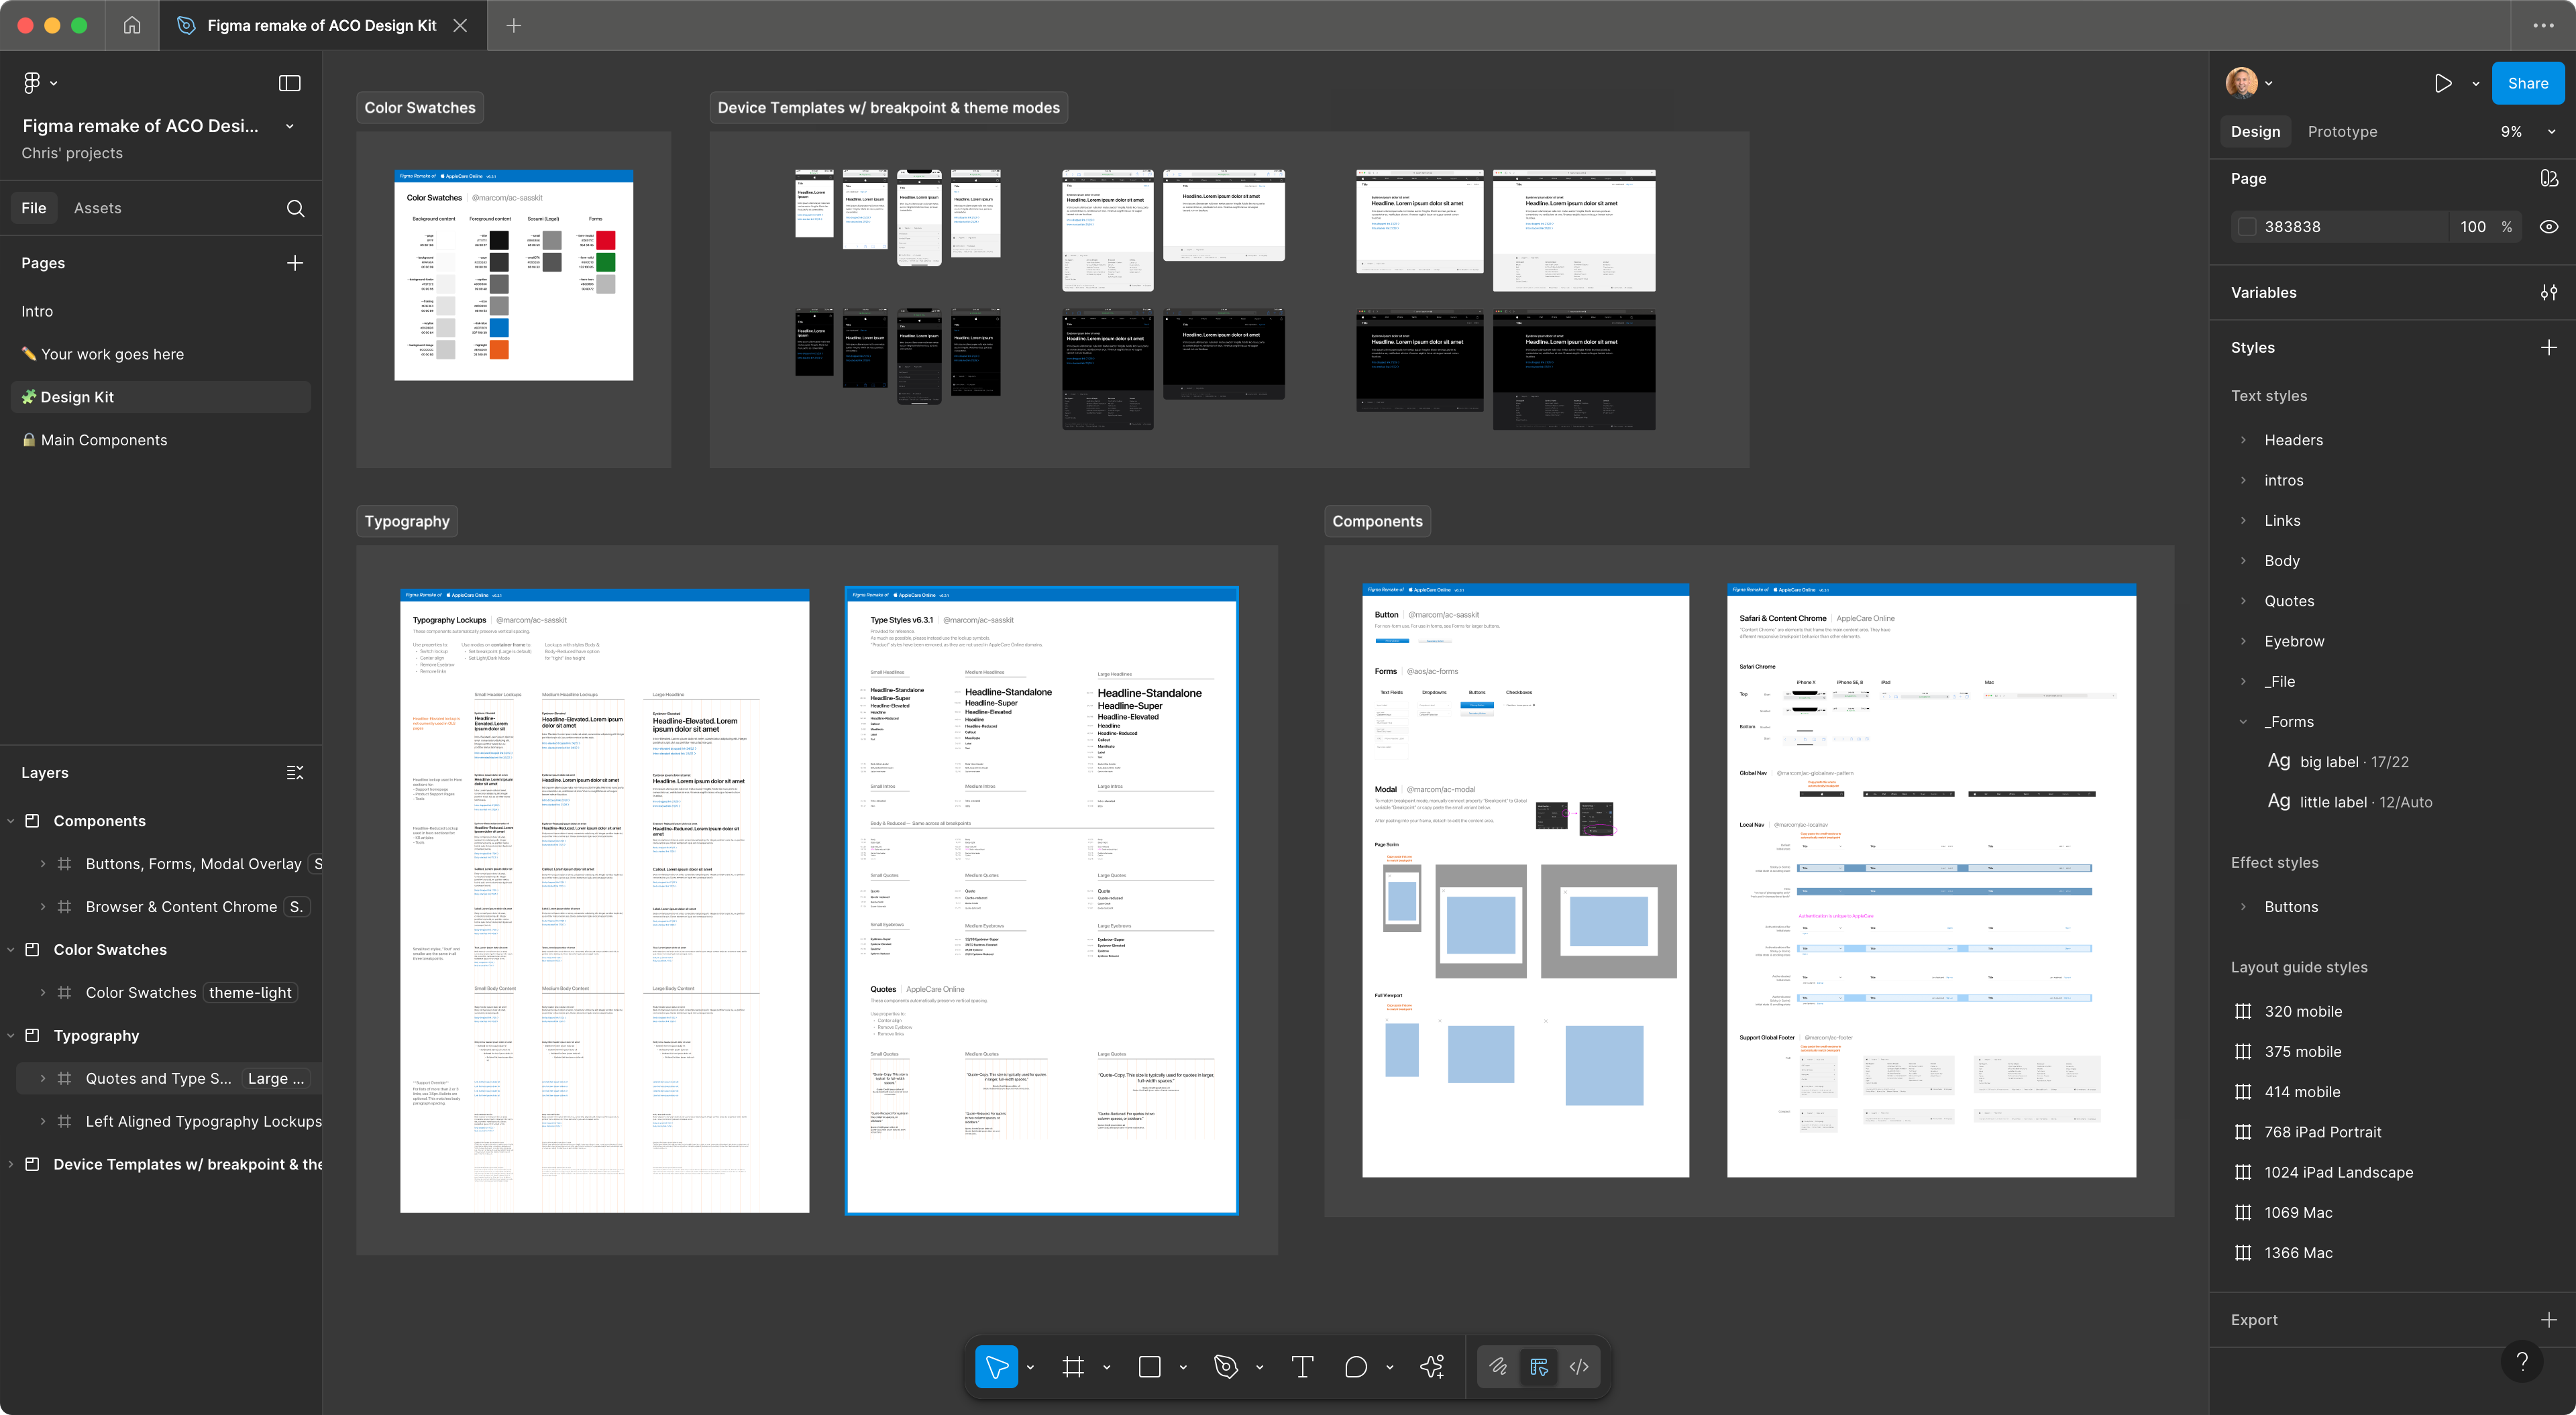
Task: Collapse the _Forms text styles group
Action: point(2243,722)
